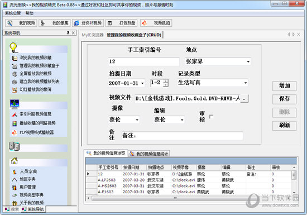Viewport: 307px width, 215px height.
Task: Click the house icon section header
Action: [x=15, y=161]
